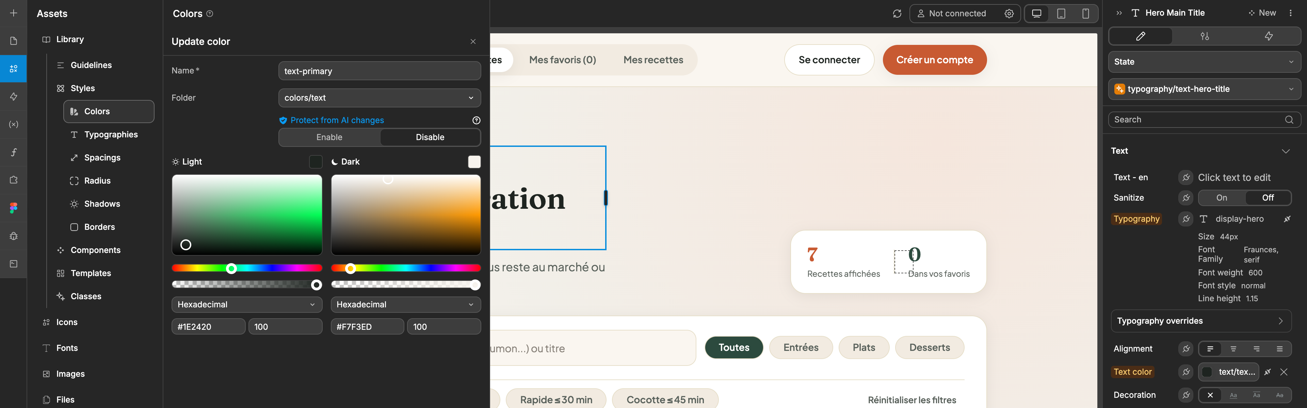The height and width of the screenshot is (408, 1307).
Task: Adjust the Light mode hue slider
Action: 246,268
